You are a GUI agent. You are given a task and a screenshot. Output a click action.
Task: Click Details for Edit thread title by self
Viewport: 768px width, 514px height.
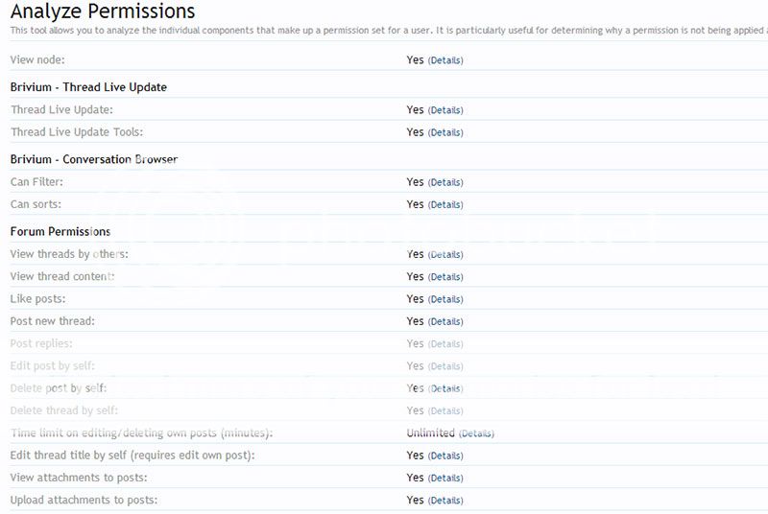tap(445, 456)
